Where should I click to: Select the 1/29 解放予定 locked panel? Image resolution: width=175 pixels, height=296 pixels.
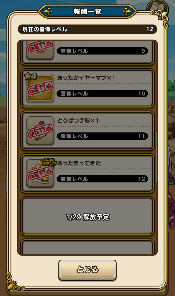click(87, 216)
